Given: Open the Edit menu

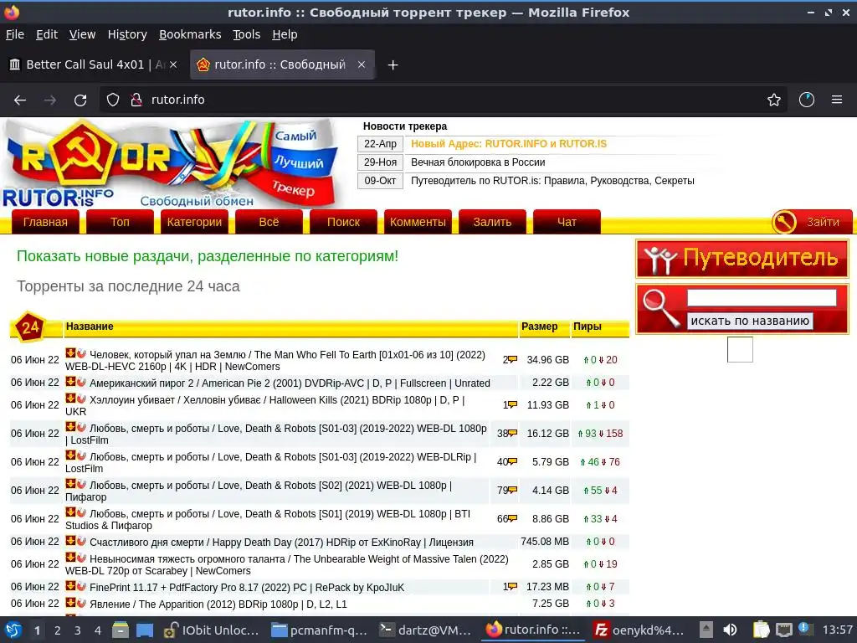Looking at the screenshot, I should [47, 34].
